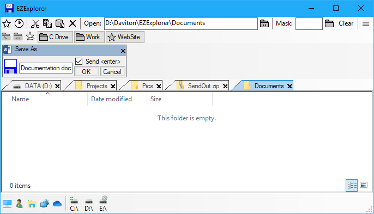
Task: Switch to the DATA (D:) tab
Action: point(33,86)
